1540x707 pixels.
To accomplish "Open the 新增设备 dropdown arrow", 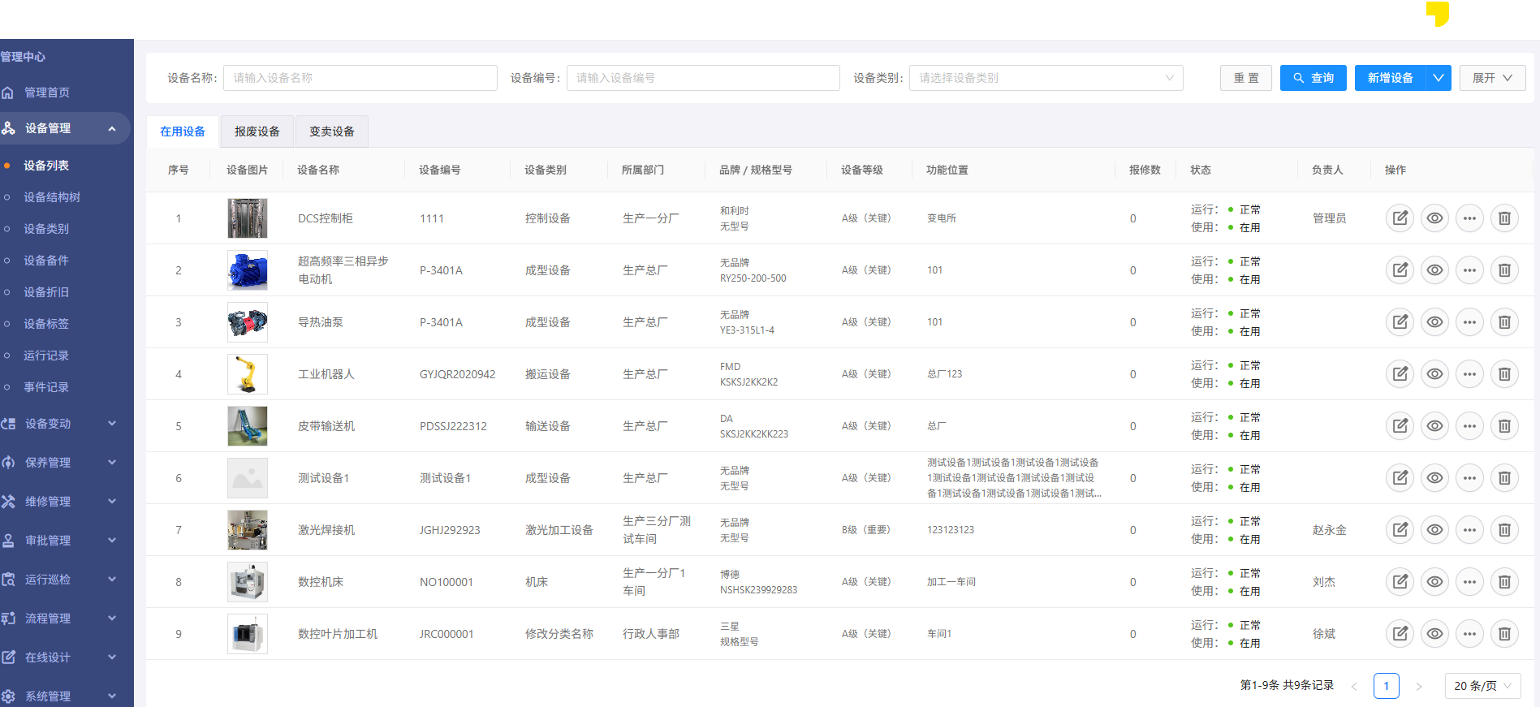I will coord(1439,78).
